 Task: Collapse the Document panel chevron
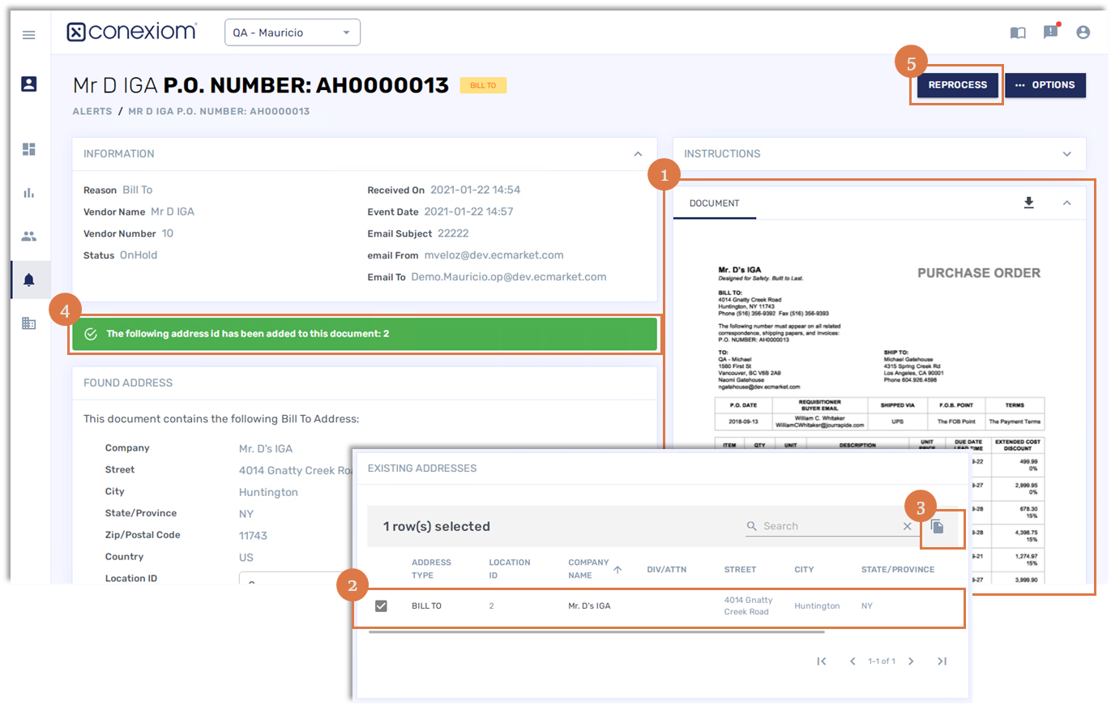[1067, 203]
